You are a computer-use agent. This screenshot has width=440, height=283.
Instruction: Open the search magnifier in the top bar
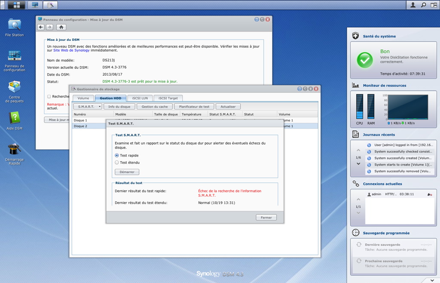423,5
